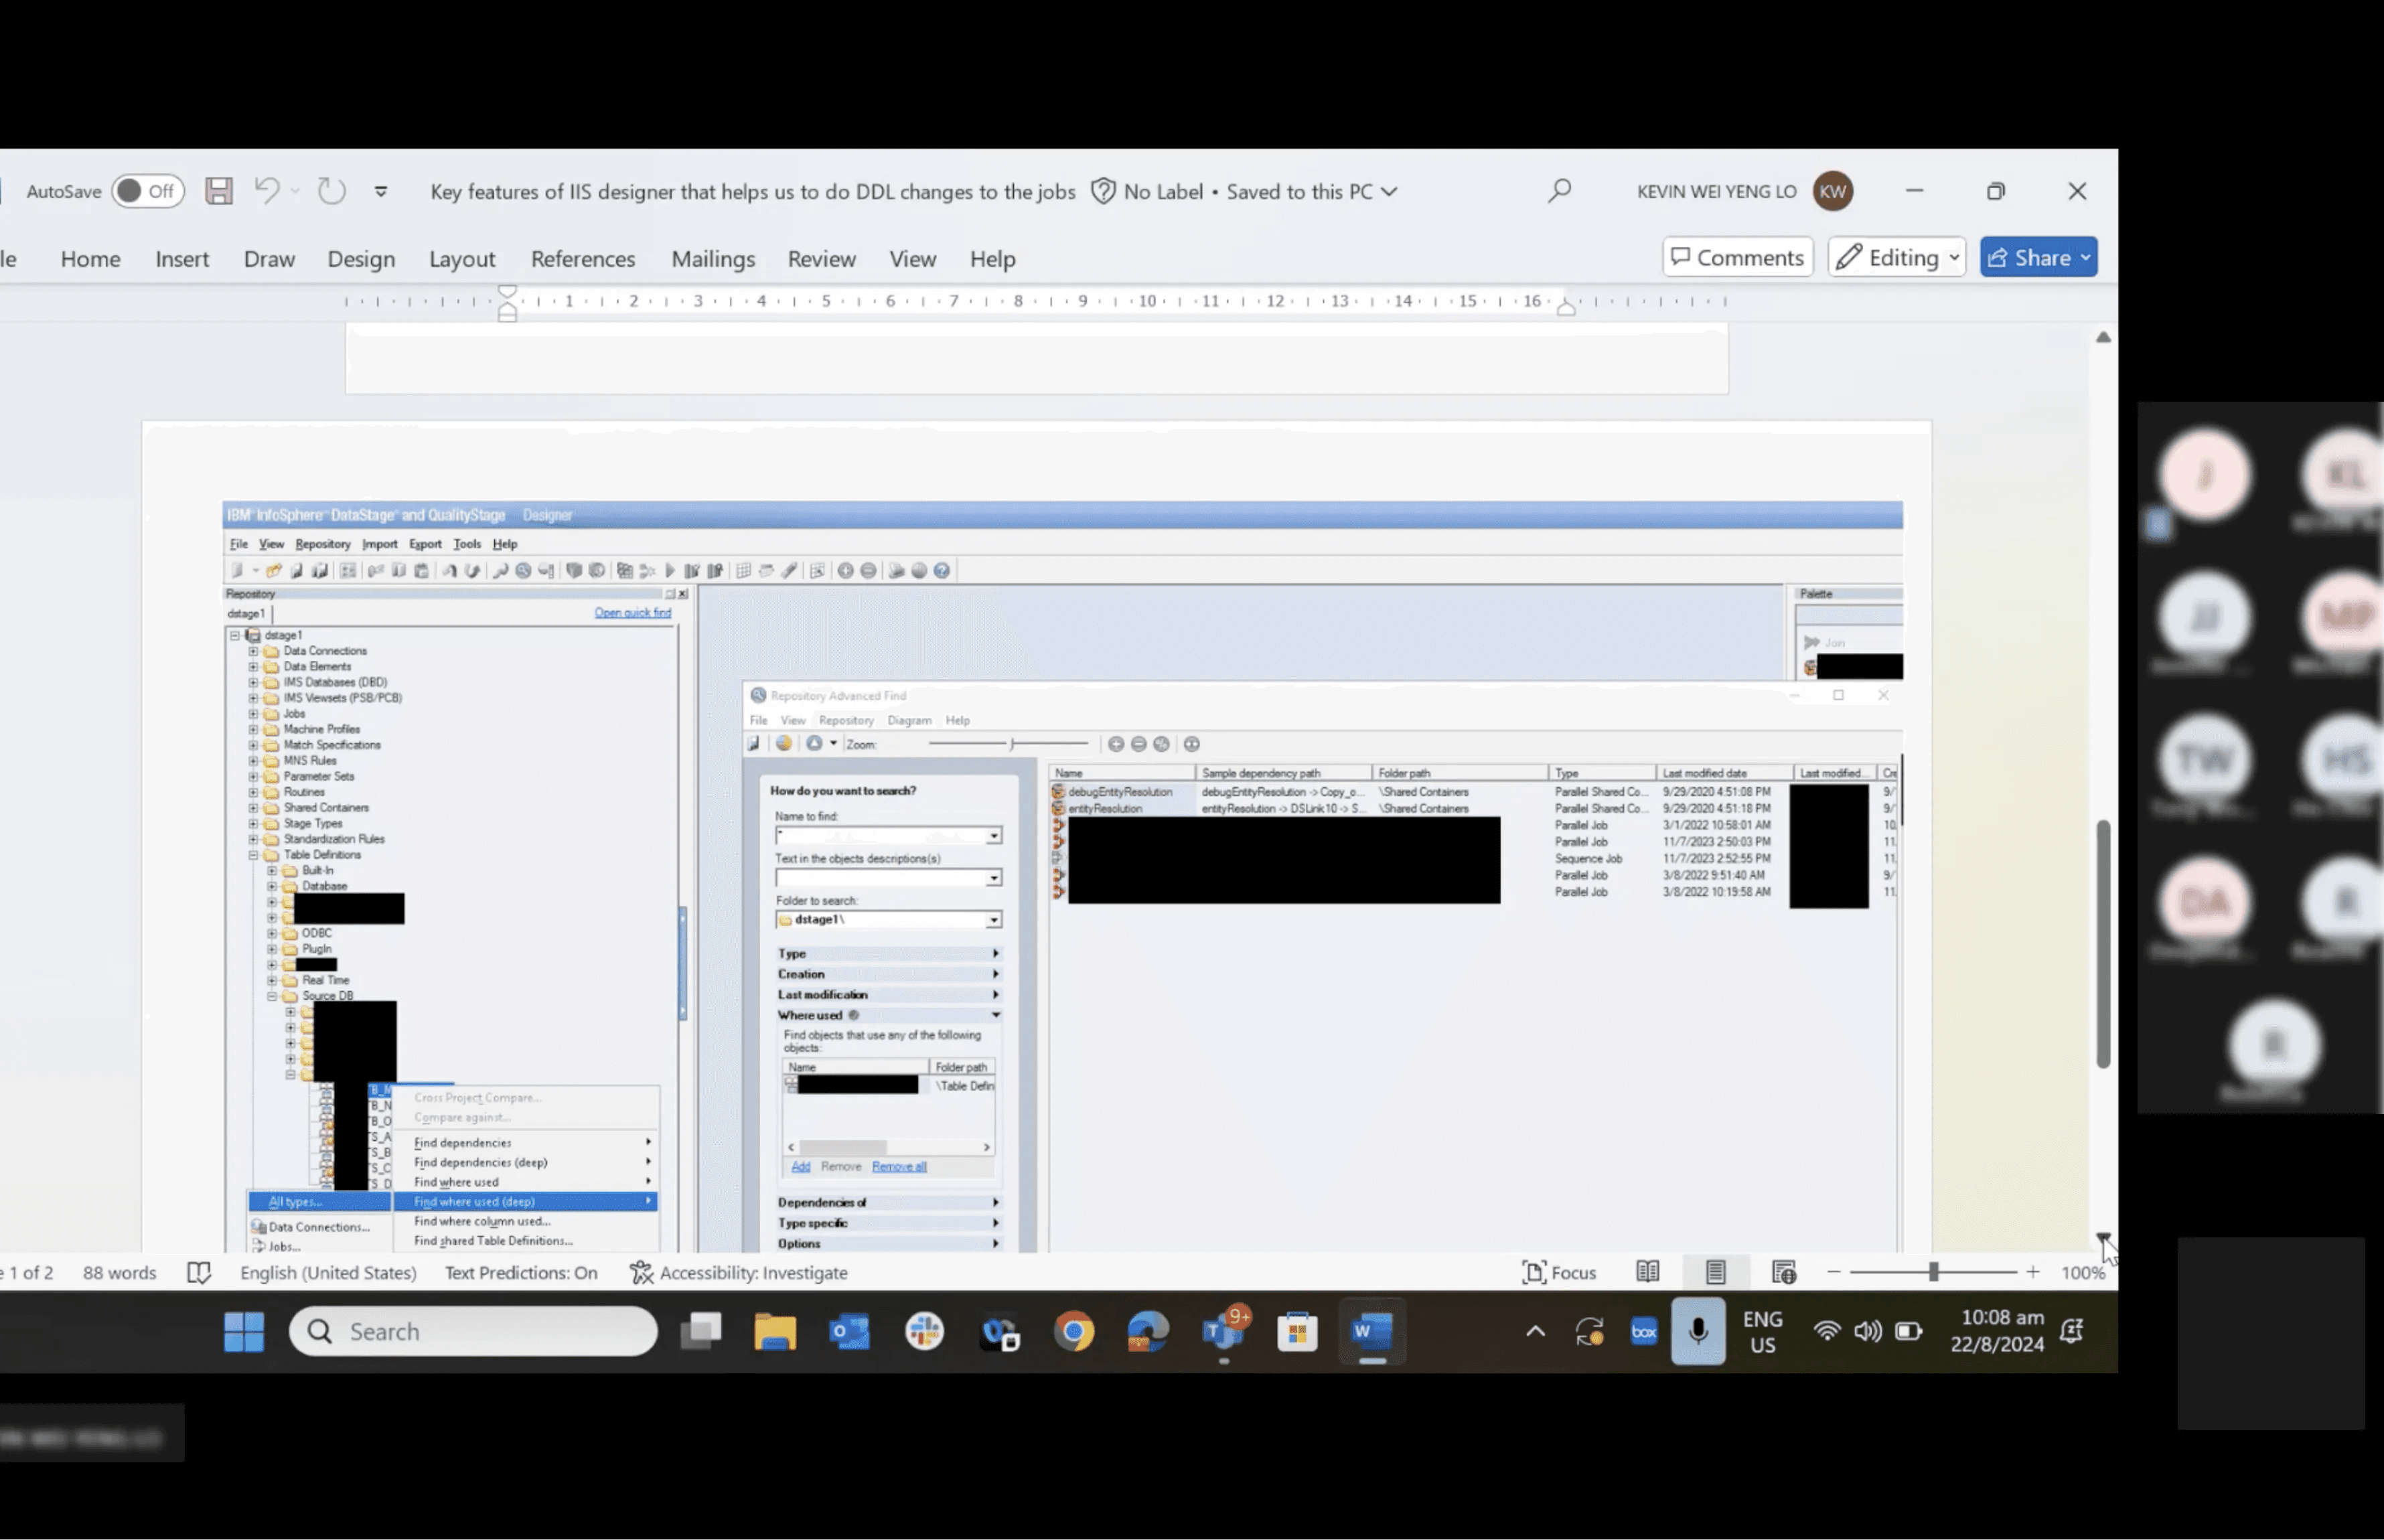Show hidden icons chevron in system tray
Viewport: 2384px width, 1540px height.
click(x=1535, y=1331)
